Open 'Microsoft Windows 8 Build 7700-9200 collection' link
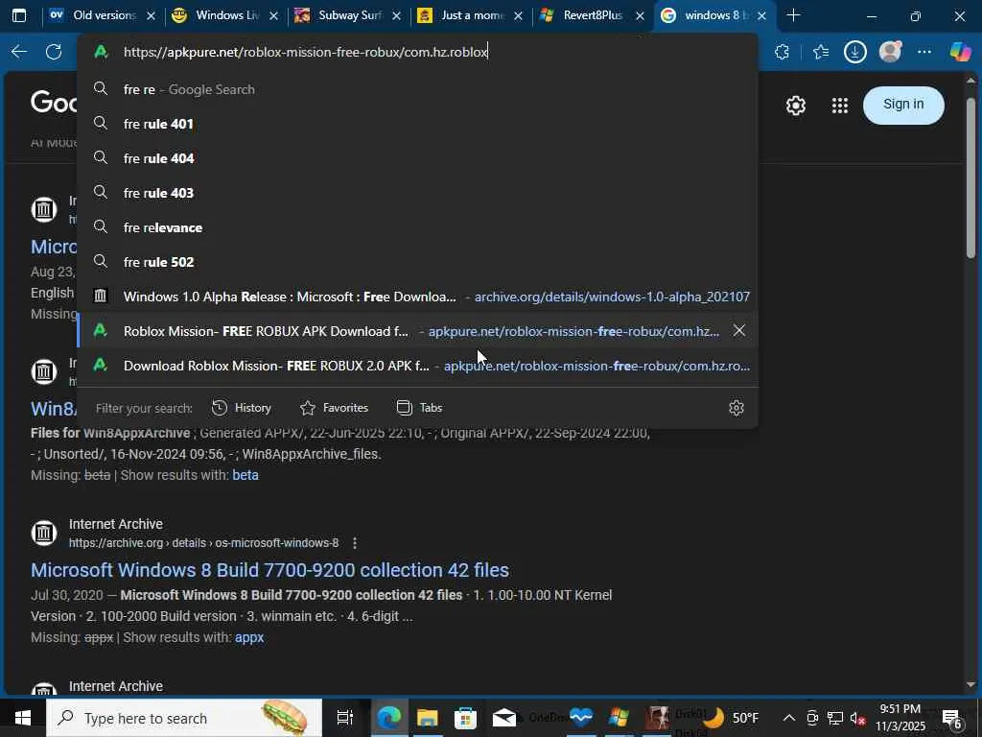 click(x=269, y=570)
